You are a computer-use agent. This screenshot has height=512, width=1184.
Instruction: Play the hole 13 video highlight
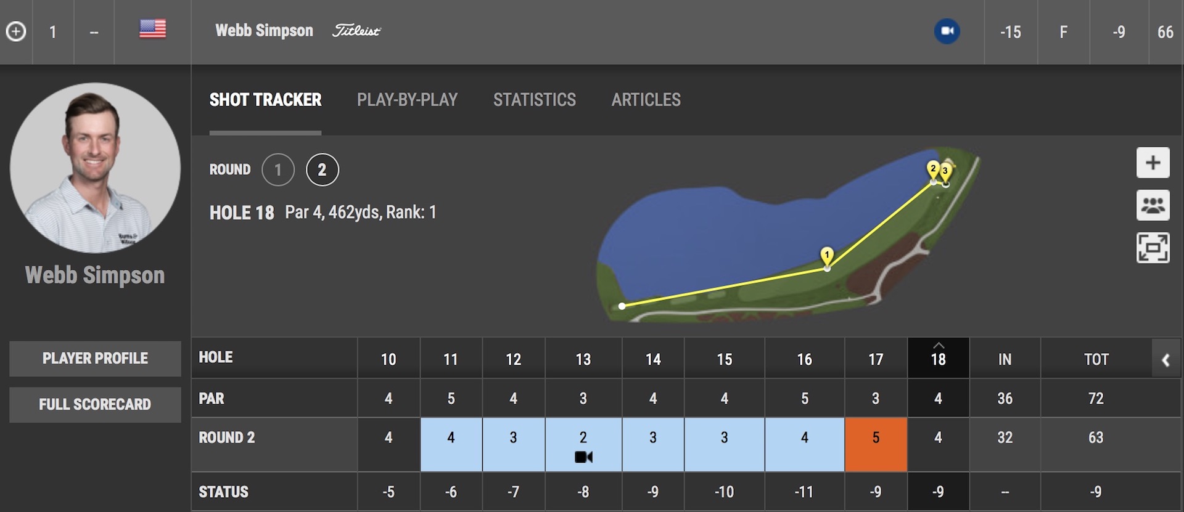[x=583, y=457]
